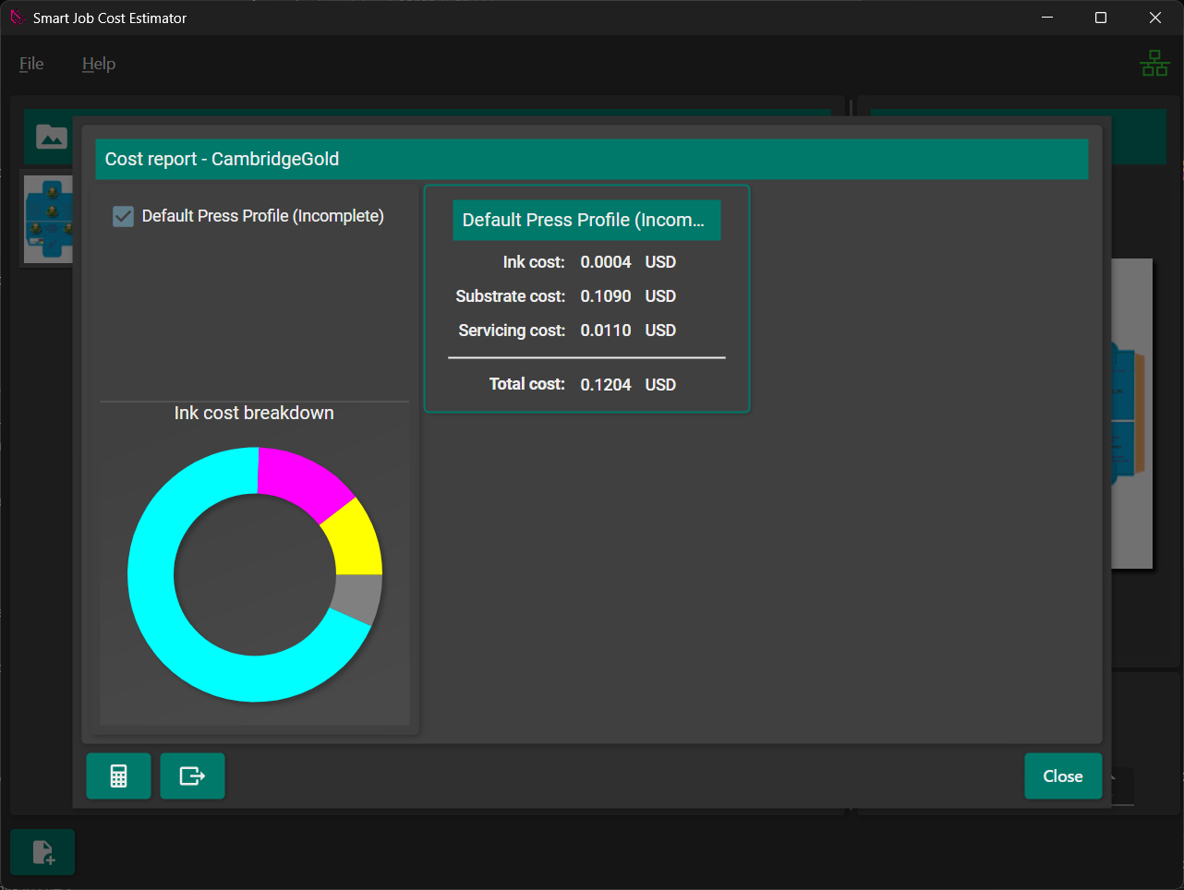Open the File menu

(31, 64)
